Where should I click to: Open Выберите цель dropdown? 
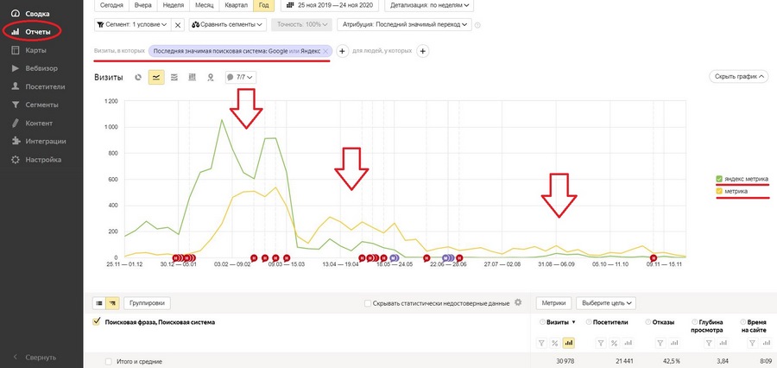point(606,303)
